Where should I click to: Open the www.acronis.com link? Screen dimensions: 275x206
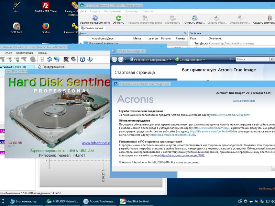244,101
